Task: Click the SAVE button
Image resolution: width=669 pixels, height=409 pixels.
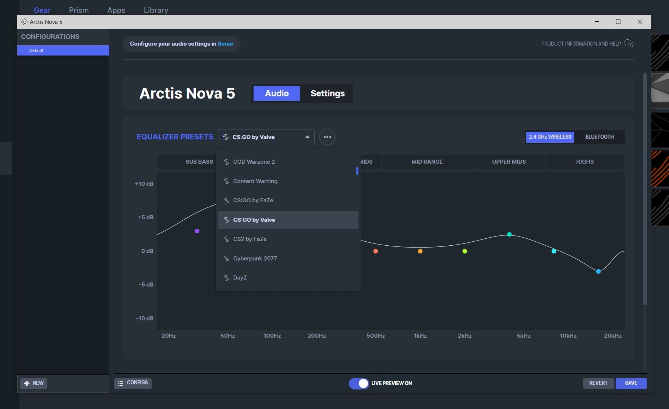Action: [x=631, y=383]
